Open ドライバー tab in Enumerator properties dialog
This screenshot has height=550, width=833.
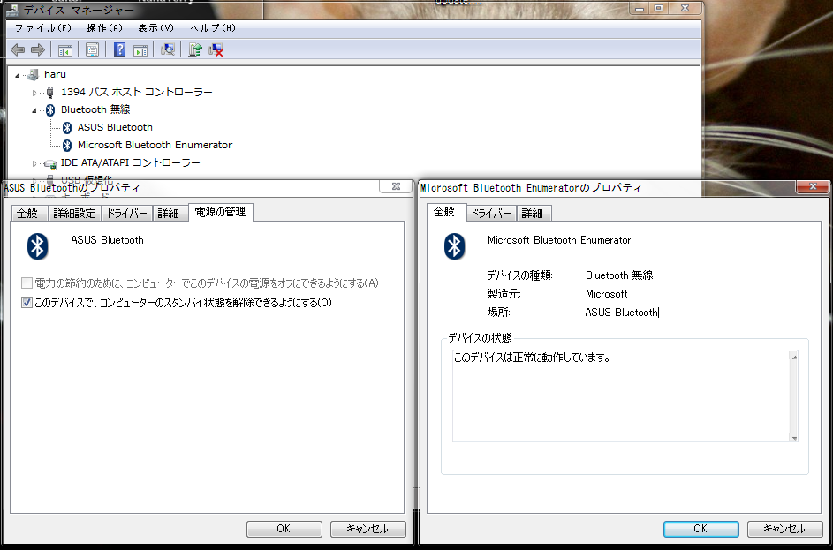point(491,214)
